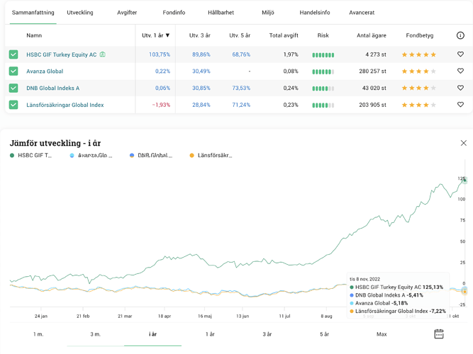Uncheck Länsförsäkringar Global Index checkbox
Screen dimensions: 473x354
click(x=13, y=105)
